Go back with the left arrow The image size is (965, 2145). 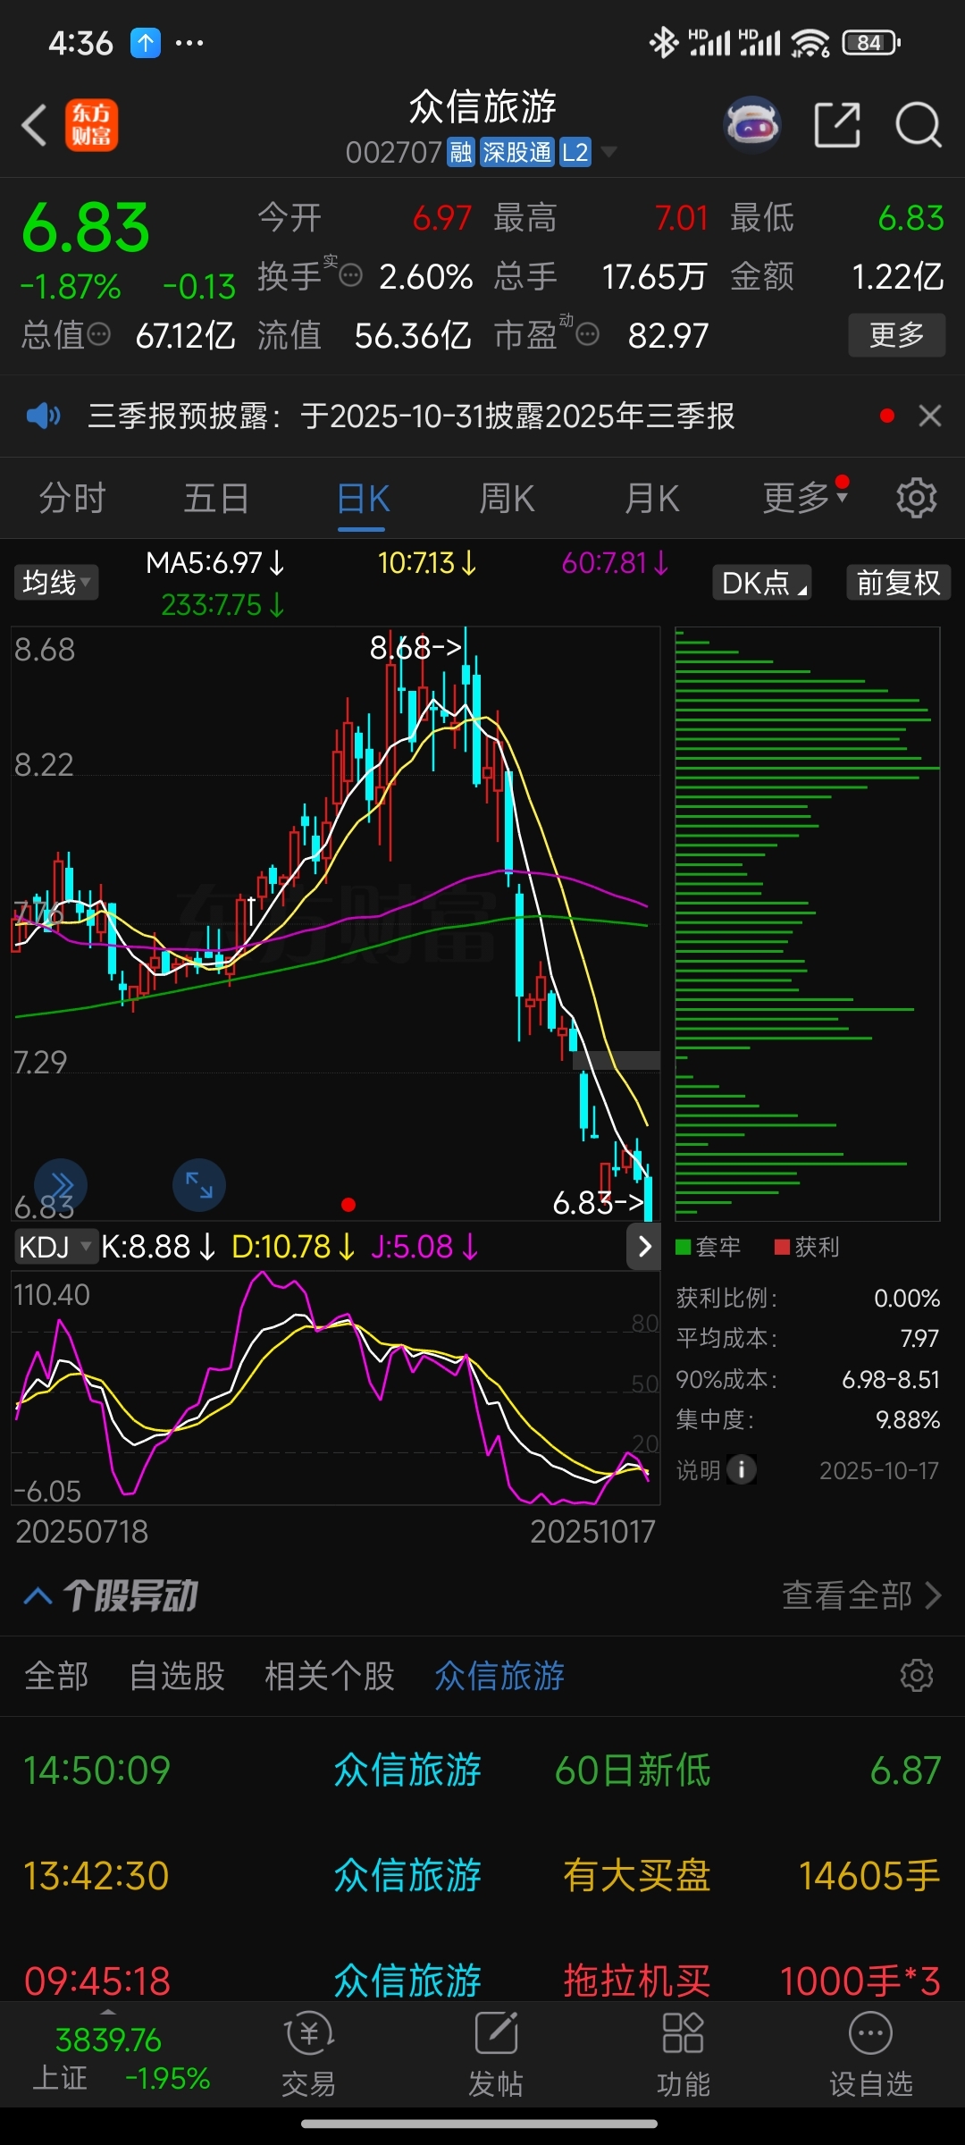pos(35,125)
